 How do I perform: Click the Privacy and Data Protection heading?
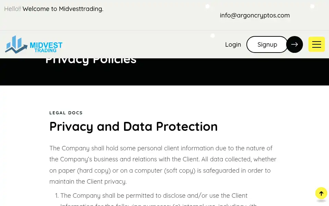tap(133, 127)
